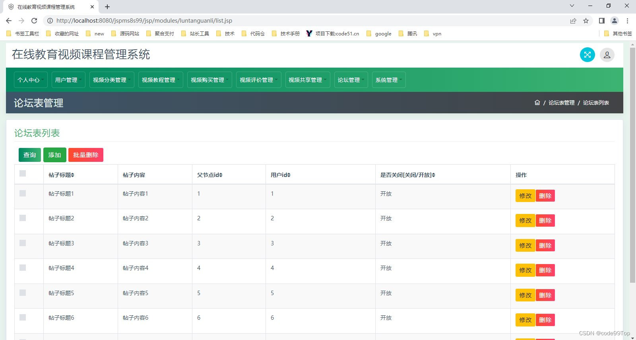
Task: Check the row checkbox for 帖子标题1
Action: pyautogui.click(x=23, y=193)
